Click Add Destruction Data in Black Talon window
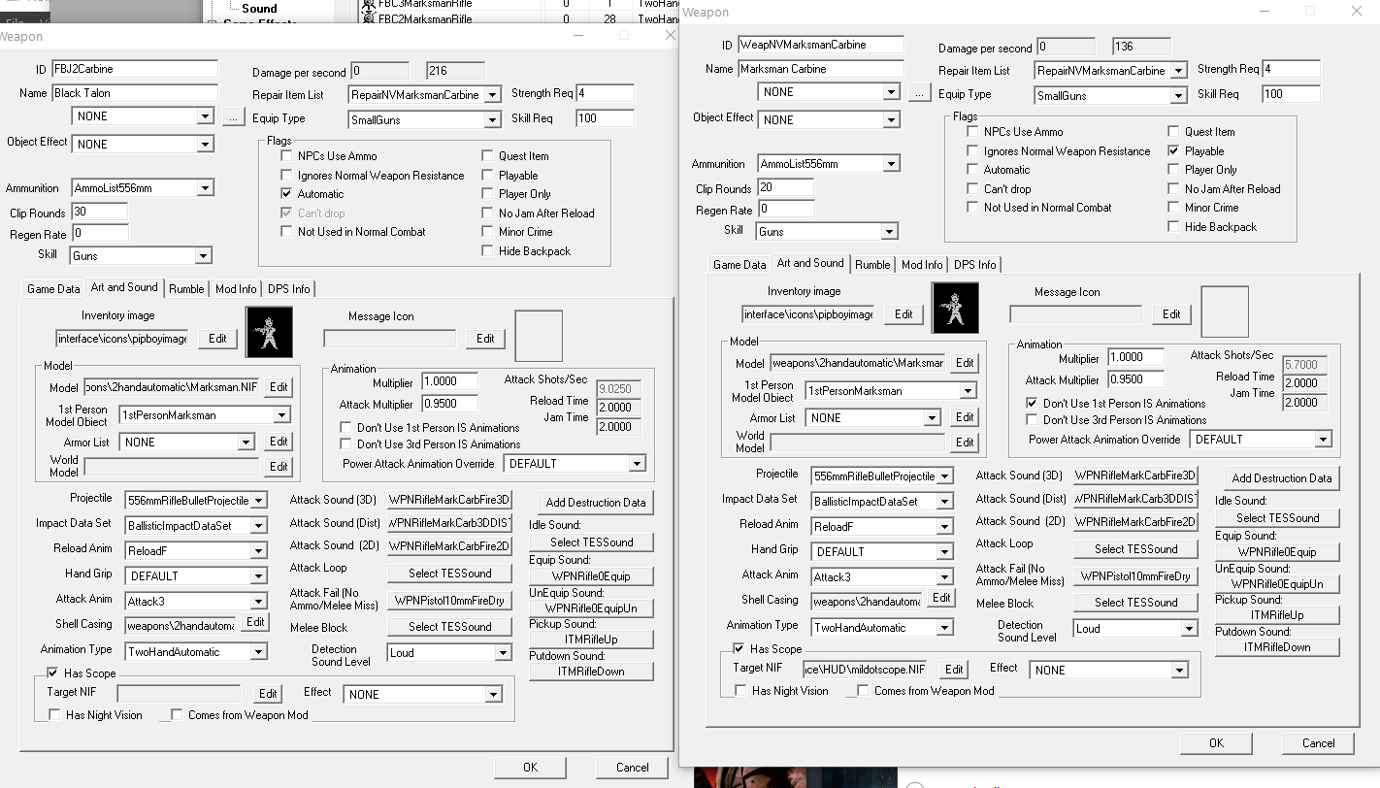This screenshot has width=1380, height=788. click(x=596, y=503)
